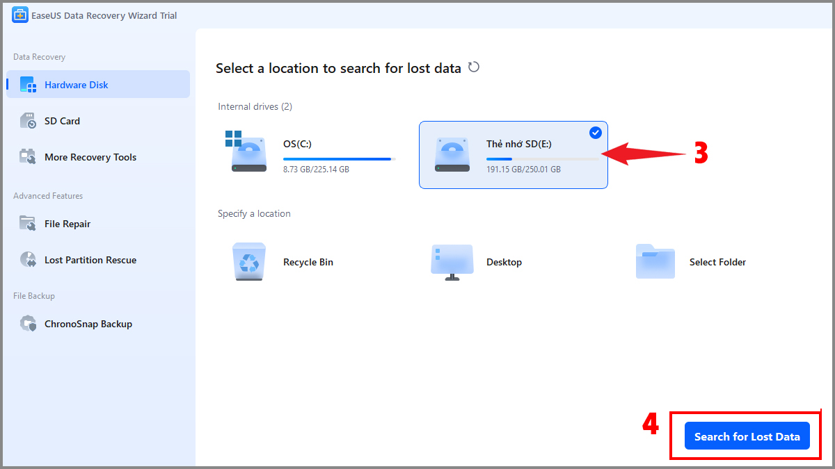Click the Desktop monitor icon
This screenshot has width=835, height=469.
[452, 262]
